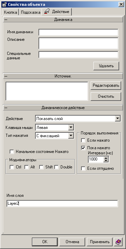Confirm with the OK button

coord(45,242)
